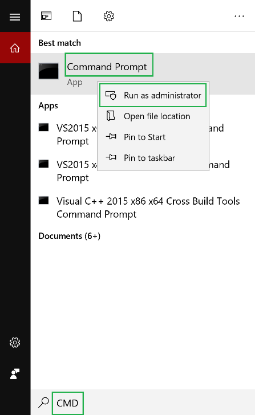255x415 pixels.
Task: Click the Apps section header
Action: click(48, 105)
